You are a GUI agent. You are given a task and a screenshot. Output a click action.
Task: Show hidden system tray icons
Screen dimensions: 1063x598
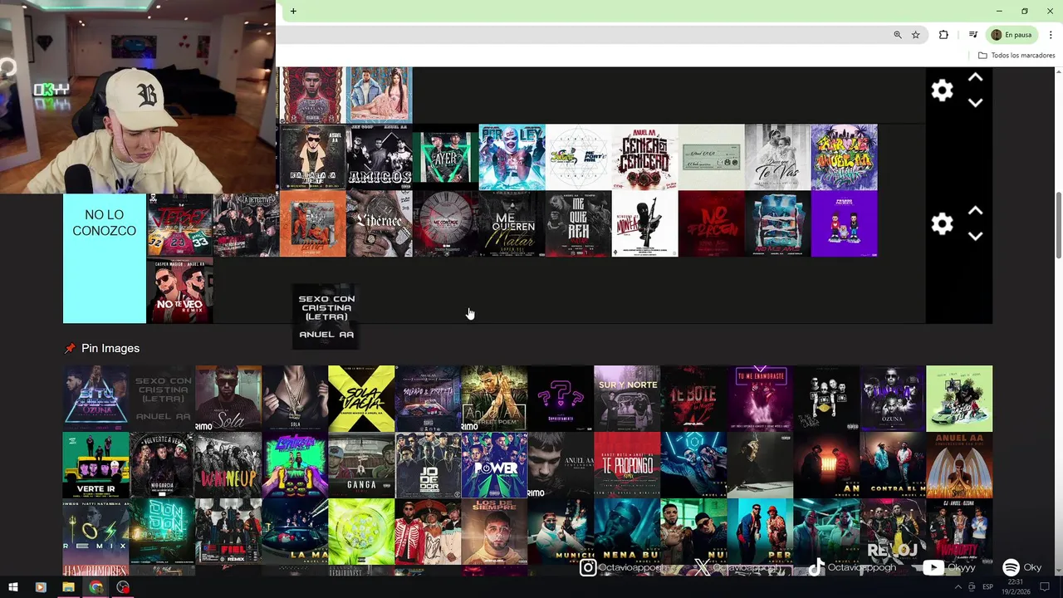coord(958,587)
